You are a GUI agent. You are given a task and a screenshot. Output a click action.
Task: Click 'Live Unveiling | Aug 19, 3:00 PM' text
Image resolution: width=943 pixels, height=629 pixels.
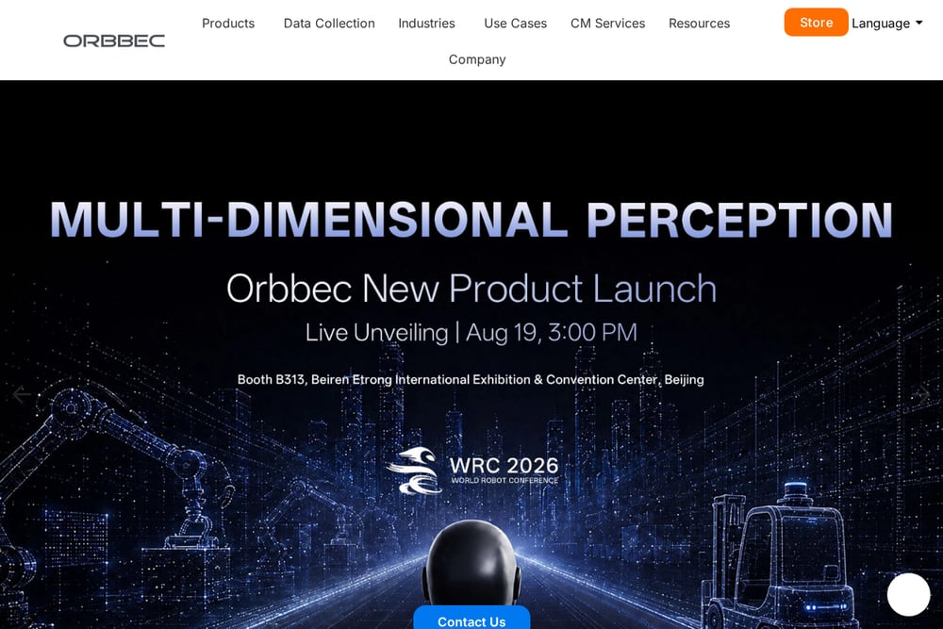pyautogui.click(x=471, y=333)
